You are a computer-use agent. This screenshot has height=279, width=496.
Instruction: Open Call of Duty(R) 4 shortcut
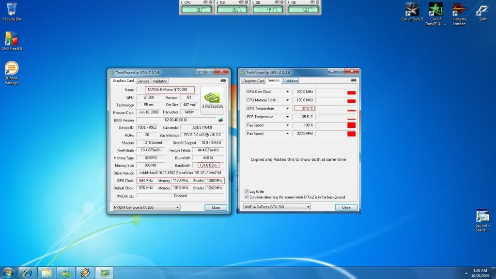[435, 14]
